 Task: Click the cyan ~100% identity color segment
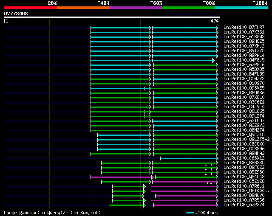coord(242,8)
